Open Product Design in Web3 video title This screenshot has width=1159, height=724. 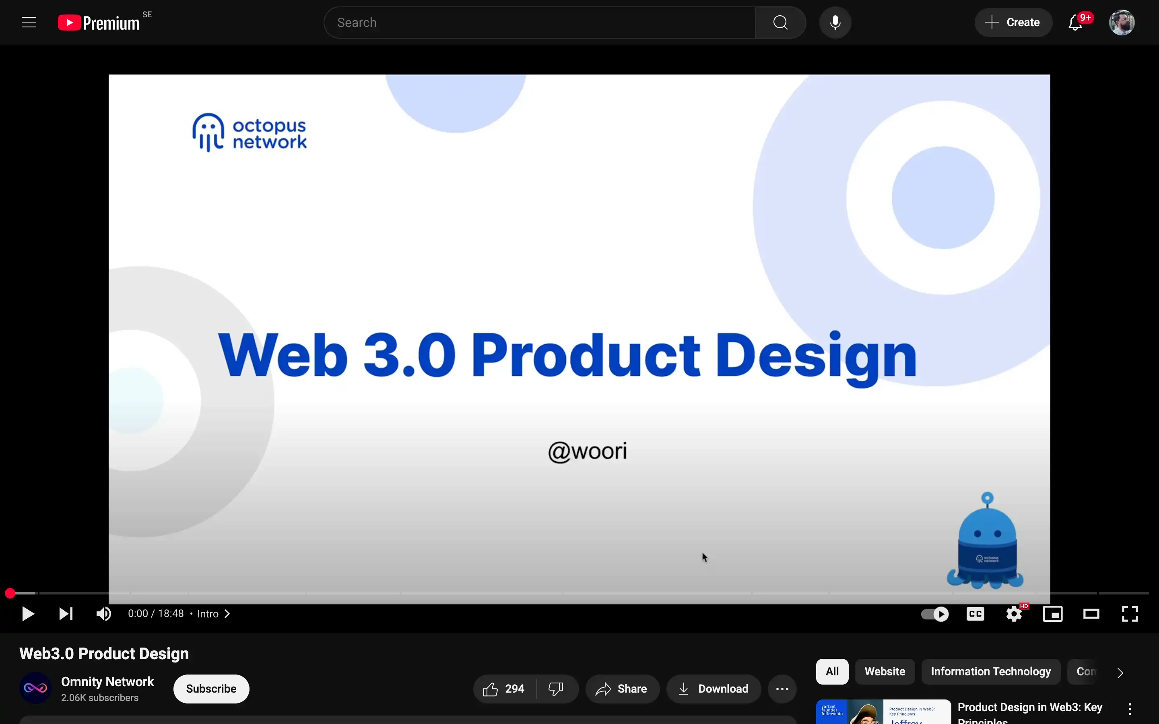[x=1030, y=712]
